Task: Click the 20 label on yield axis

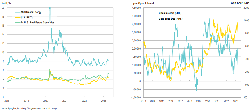Action: click(3, 8)
